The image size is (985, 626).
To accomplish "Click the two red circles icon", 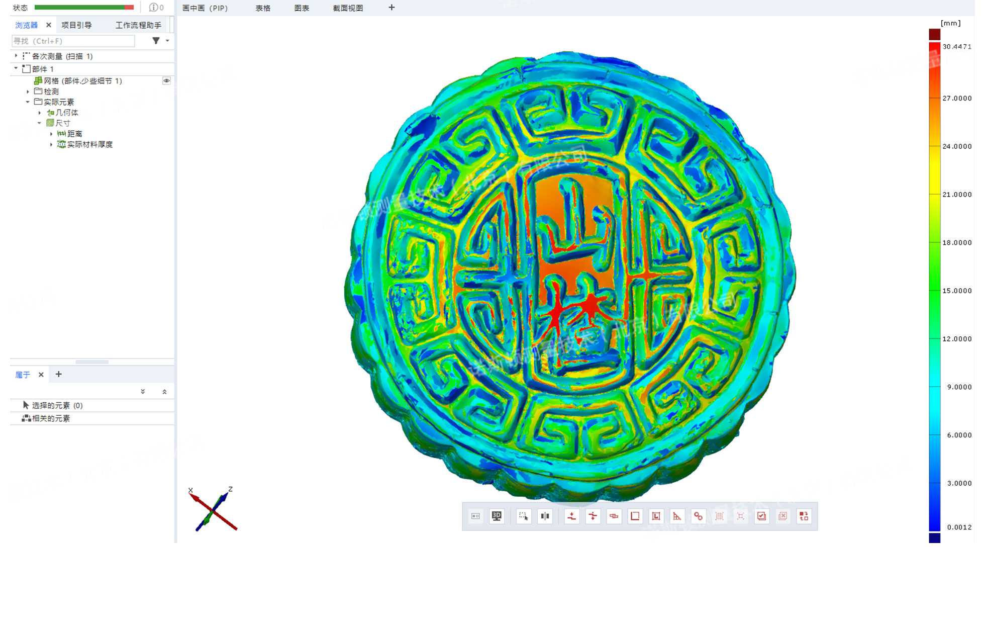I will pyautogui.click(x=698, y=516).
